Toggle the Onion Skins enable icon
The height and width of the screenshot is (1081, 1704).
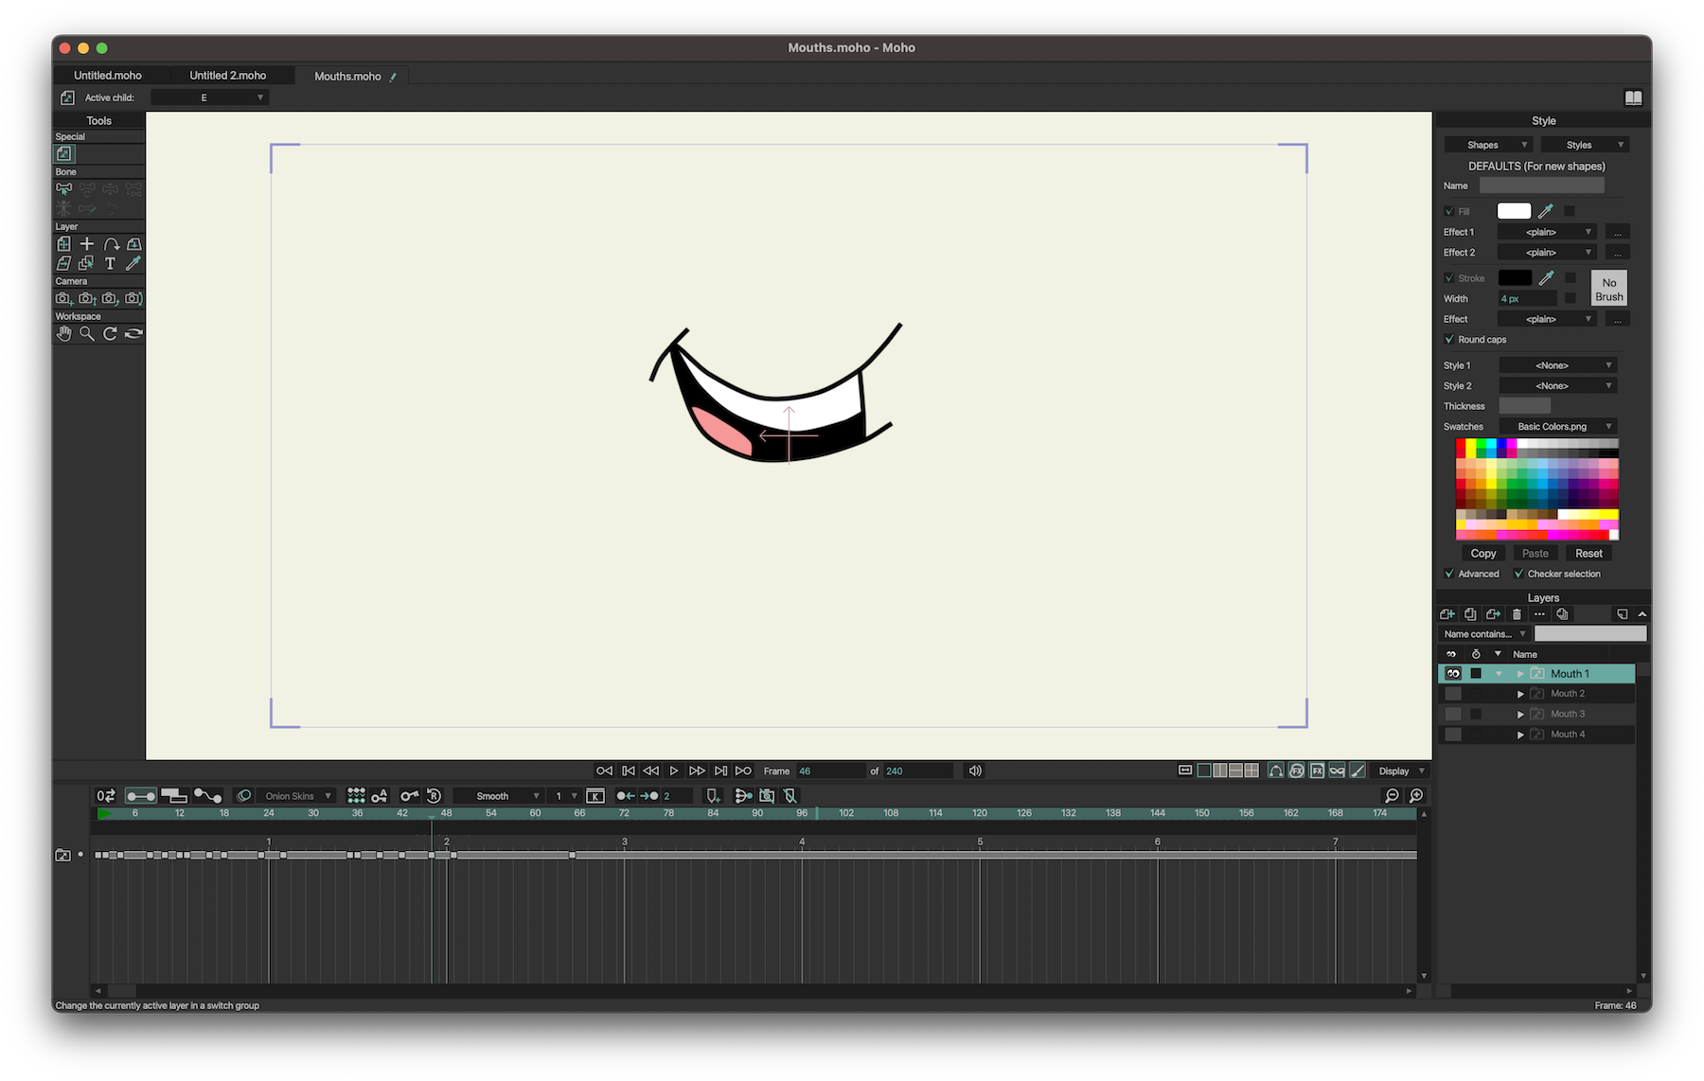point(244,796)
